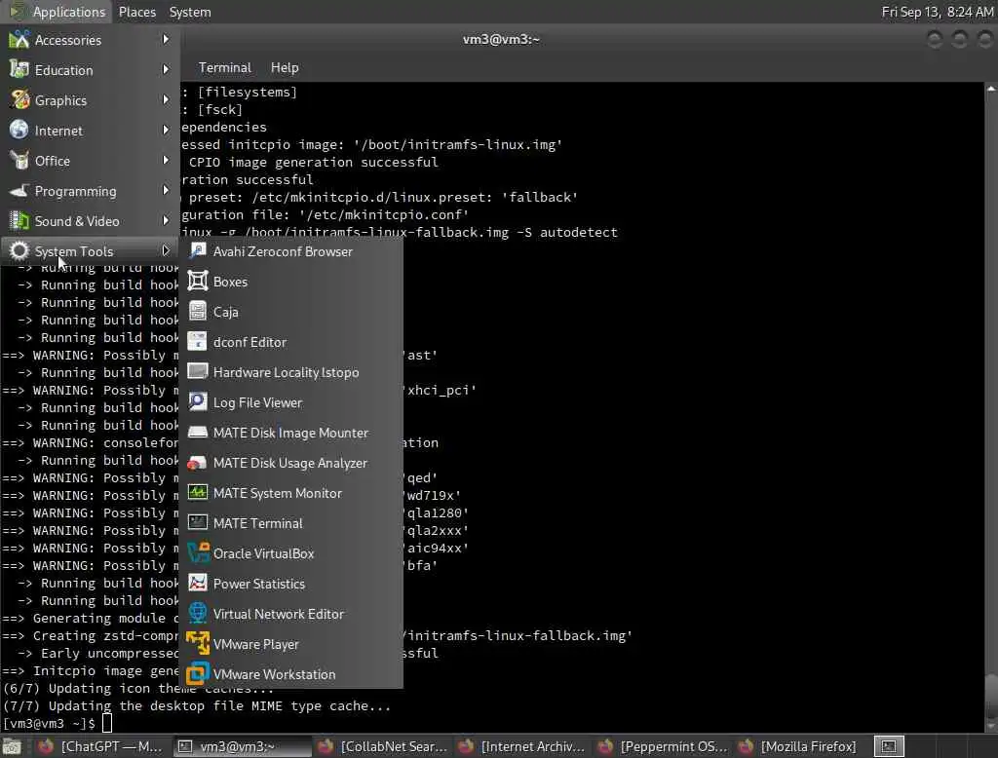Click the Programming category icon

[19, 190]
